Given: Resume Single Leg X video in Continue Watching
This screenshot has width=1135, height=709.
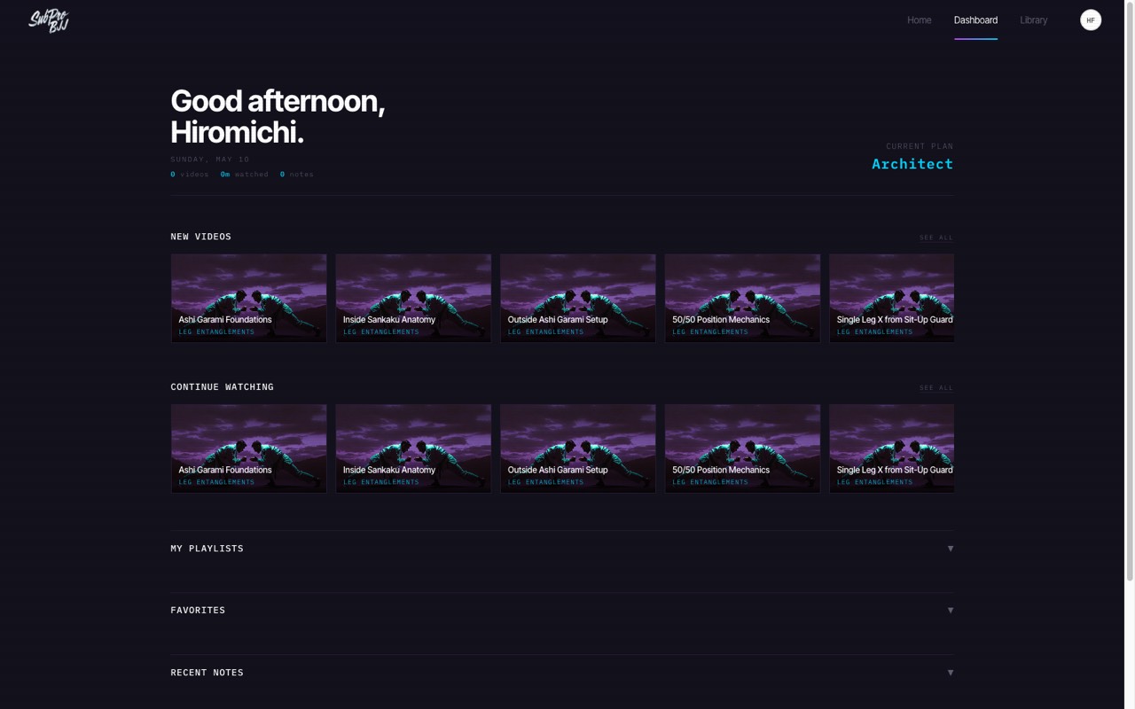Looking at the screenshot, I should point(891,448).
